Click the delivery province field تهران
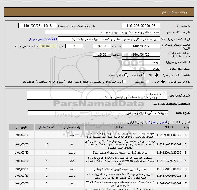197x190 pixels. coord(141,62)
